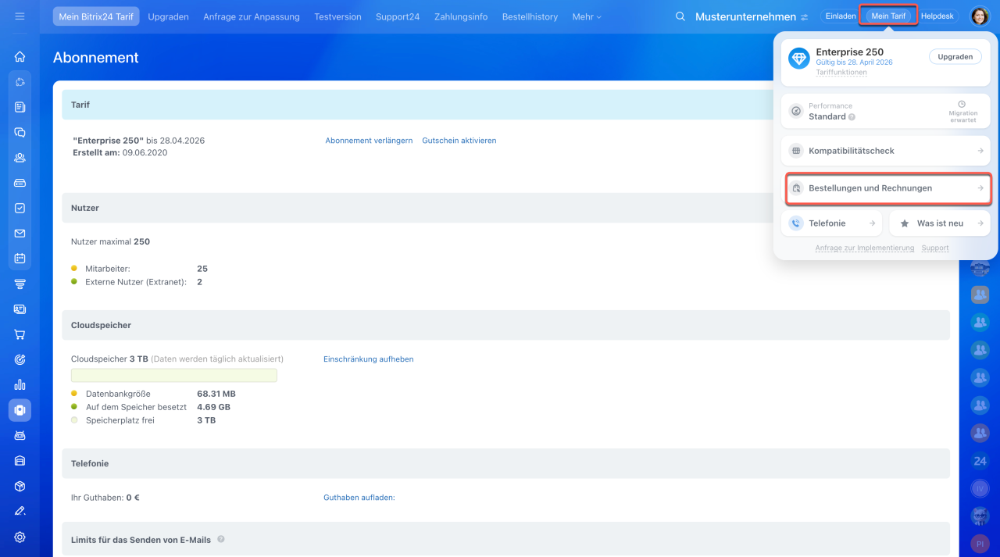Open the Performance Standard row
Viewport: 1000px width, 557px height.
(886, 112)
